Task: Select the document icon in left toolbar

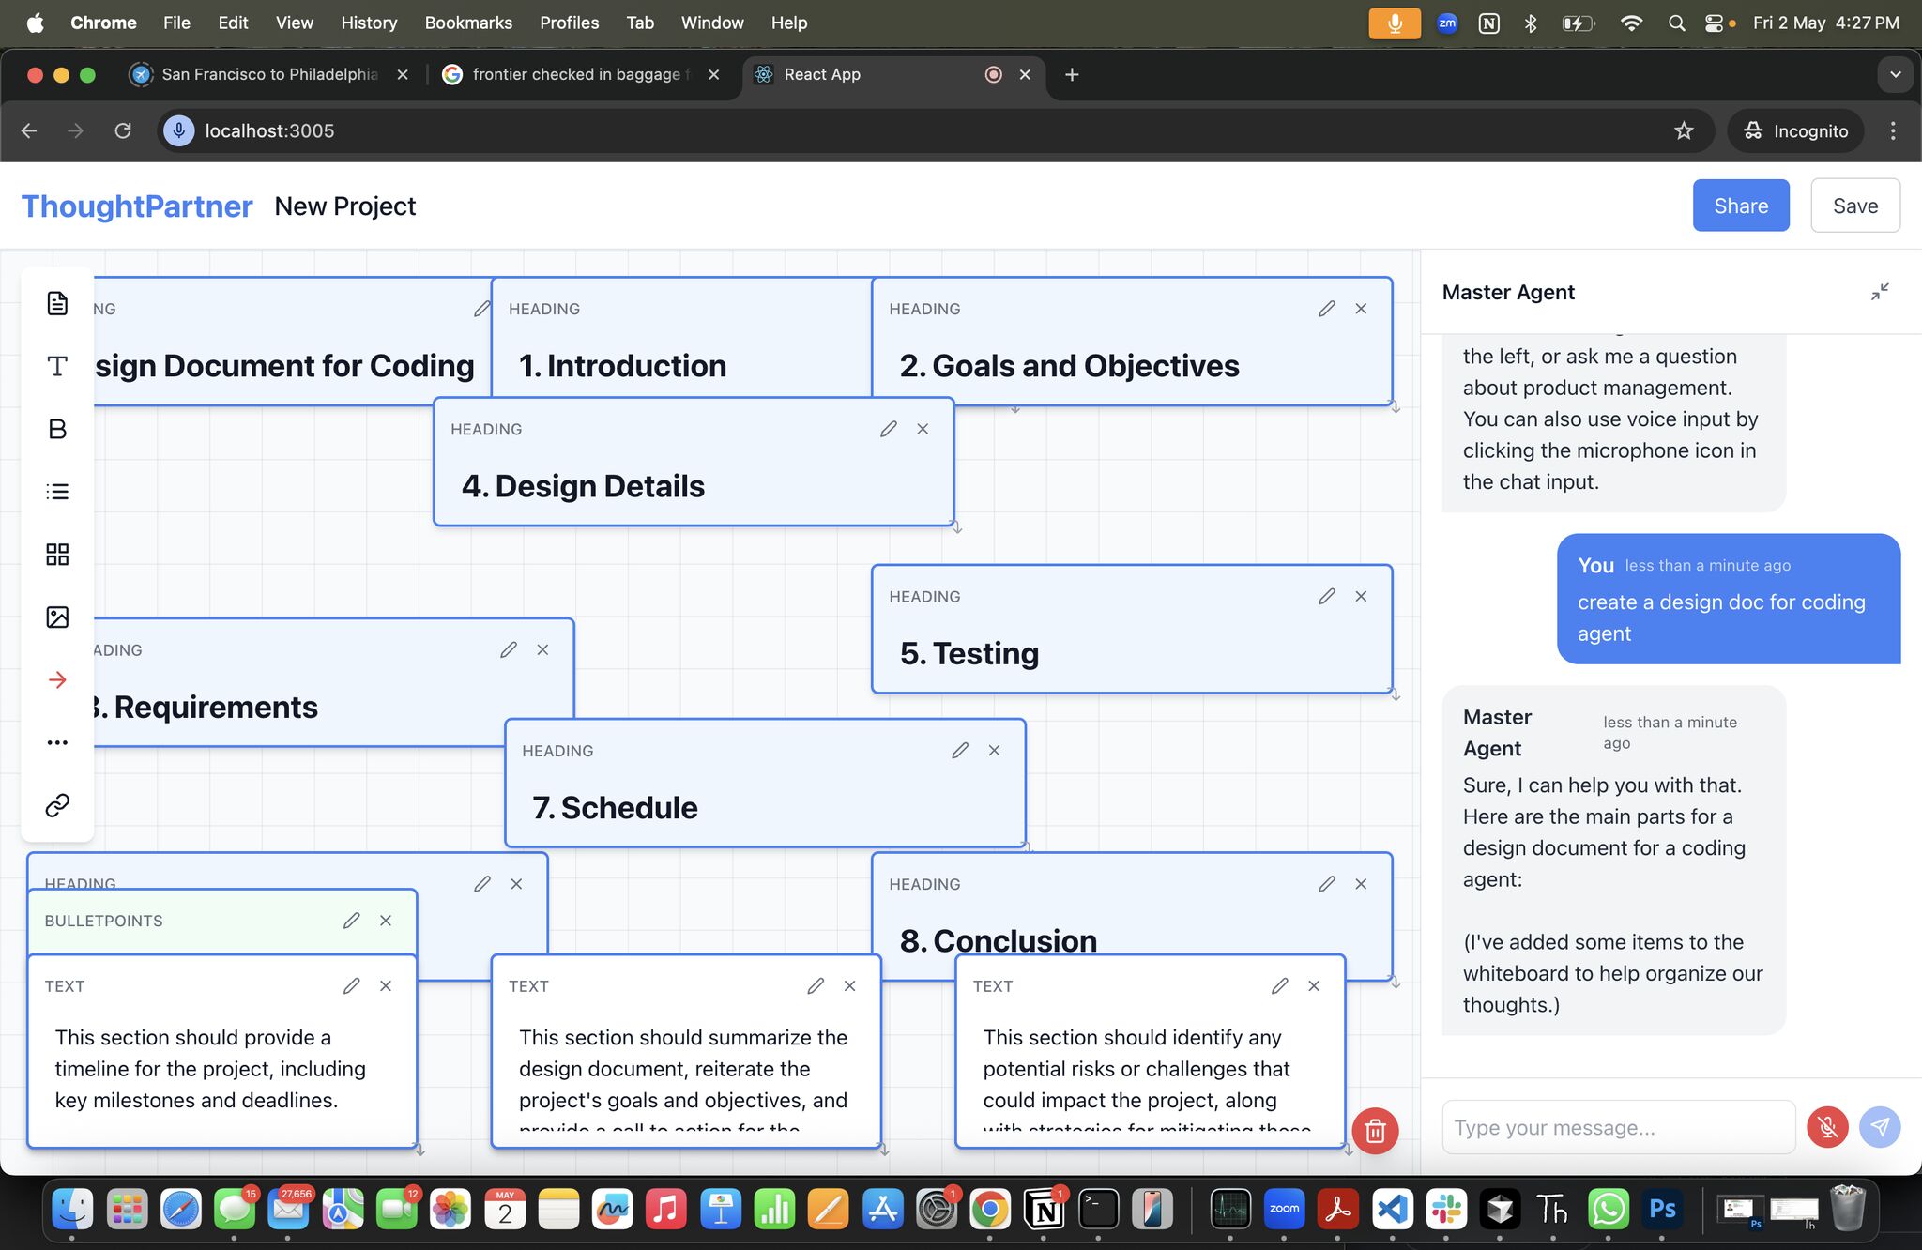Action: point(57,303)
